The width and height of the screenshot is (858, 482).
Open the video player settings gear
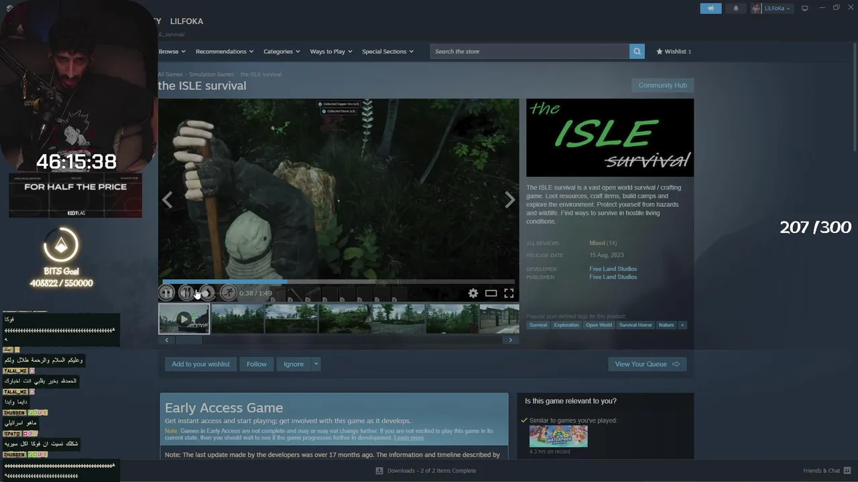pos(473,293)
